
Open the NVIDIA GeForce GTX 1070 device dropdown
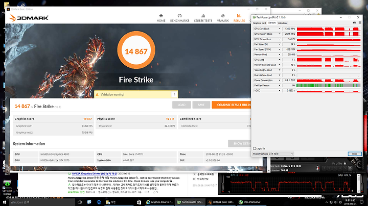pos(273,154)
